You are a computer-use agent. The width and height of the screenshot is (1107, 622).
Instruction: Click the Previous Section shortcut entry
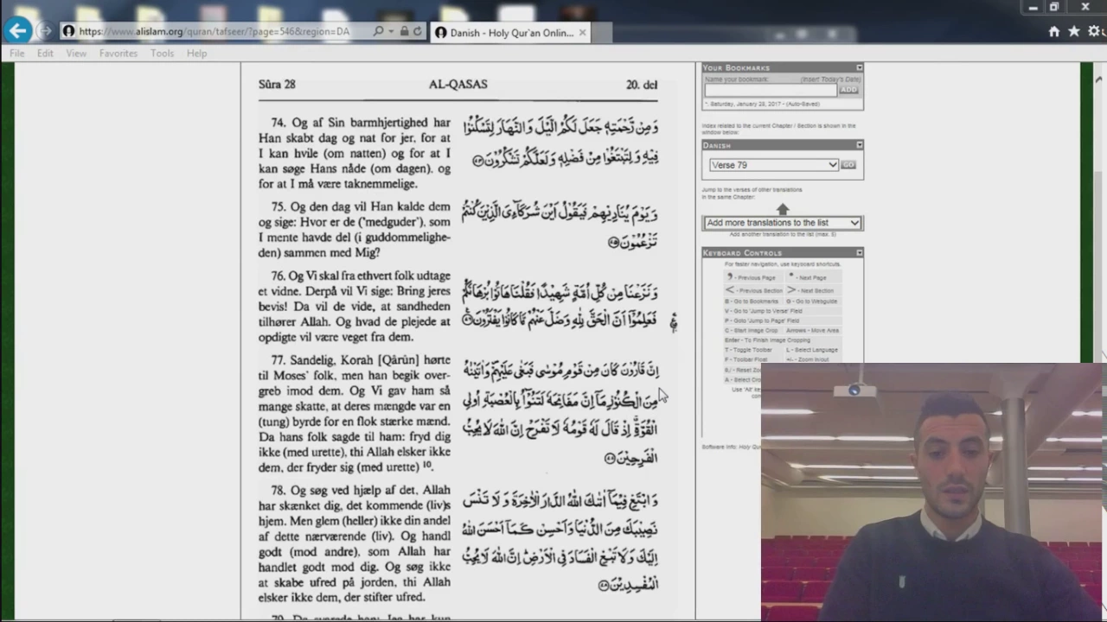[x=754, y=290]
